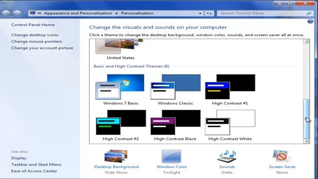This screenshot has width=318, height=179.
Task: Click the None label under Screen Saver
Action: pos(282,173)
